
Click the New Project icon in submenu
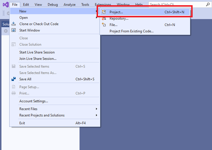tap(104, 12)
